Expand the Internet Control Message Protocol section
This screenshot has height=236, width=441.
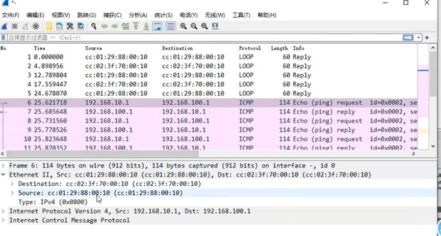[4, 221]
